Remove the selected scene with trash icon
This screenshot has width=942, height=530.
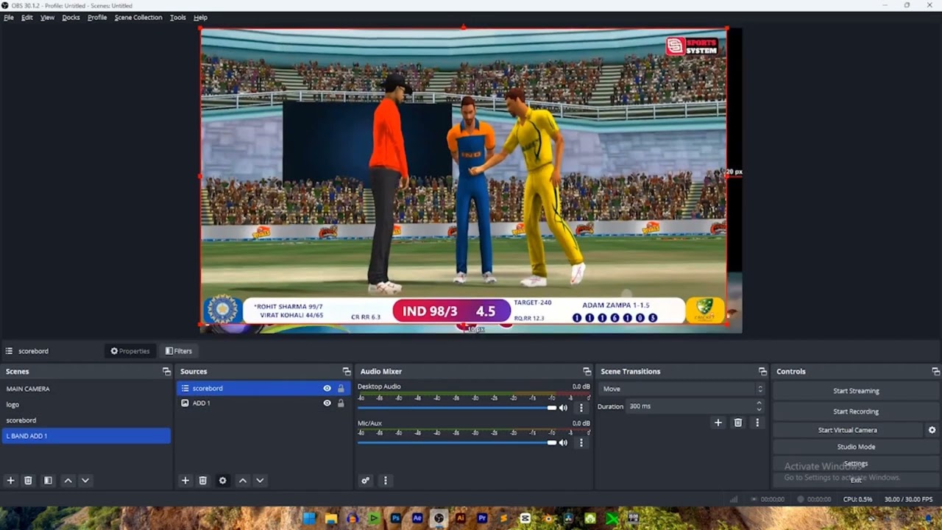[28, 481]
